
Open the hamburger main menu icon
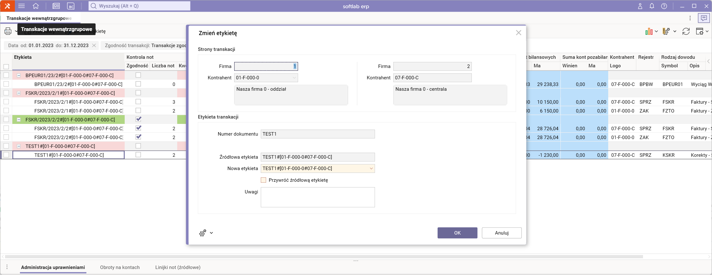pos(22,6)
